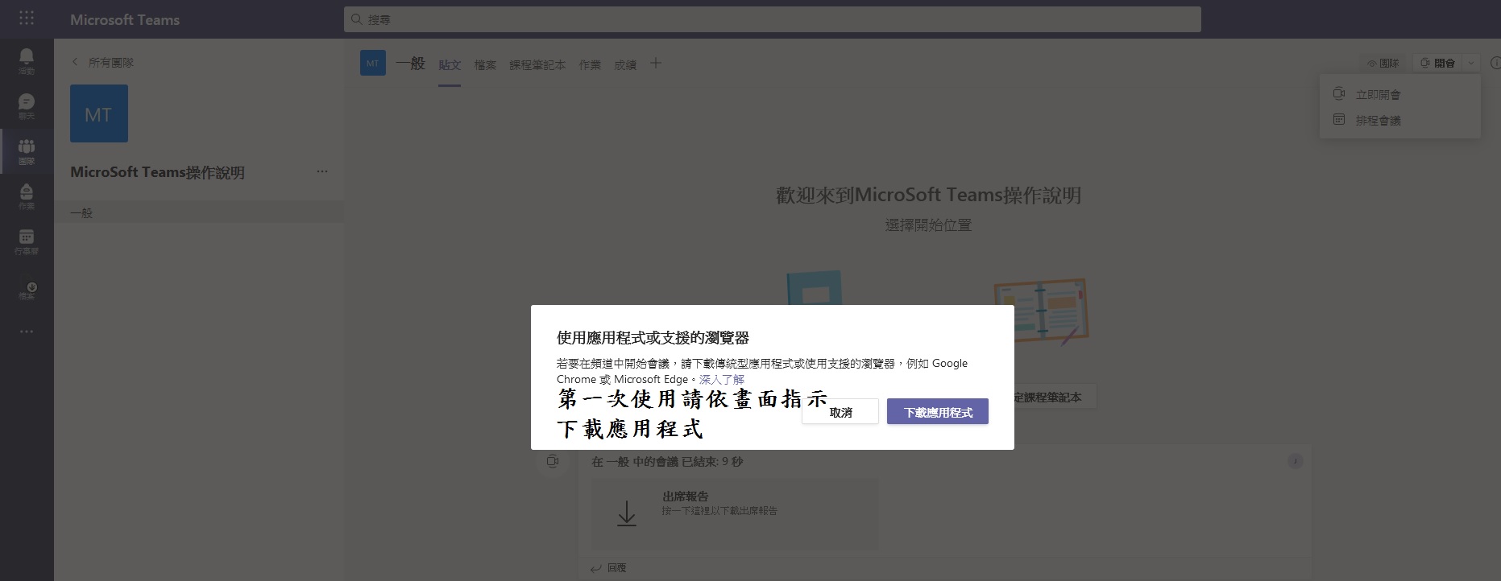Viewport: 1501px width, 581px height.
Task: Click the search box at top
Action: coord(772,19)
